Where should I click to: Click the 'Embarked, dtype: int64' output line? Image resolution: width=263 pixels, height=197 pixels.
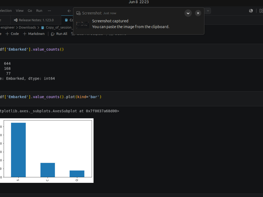31,79
